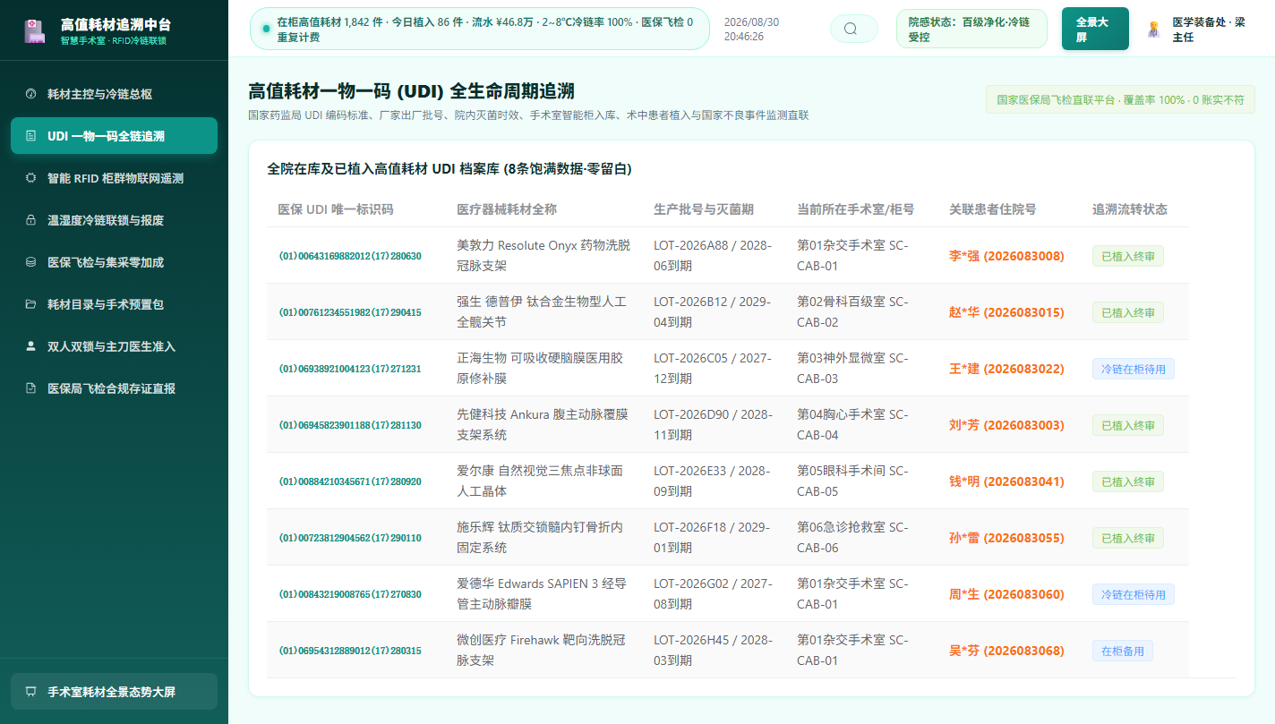Click the 医疗器械耗材全称 column header
The height and width of the screenshot is (724, 1275).
pos(507,209)
